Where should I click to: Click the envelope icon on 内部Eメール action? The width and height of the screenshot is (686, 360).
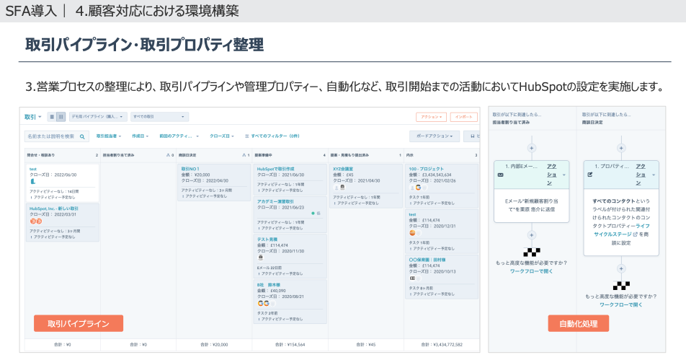coord(501,175)
